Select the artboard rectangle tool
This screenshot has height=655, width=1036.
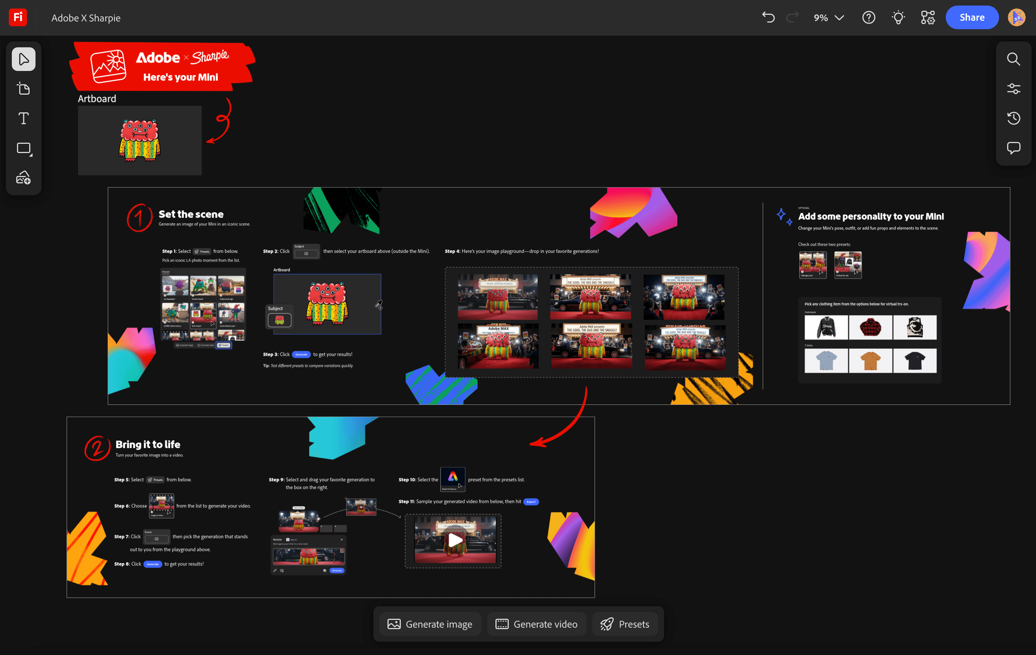[x=24, y=148]
